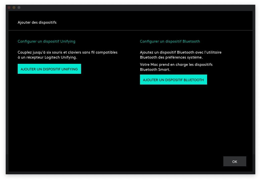
Task: Click the Unifying receiver description text
Action: click(67, 55)
